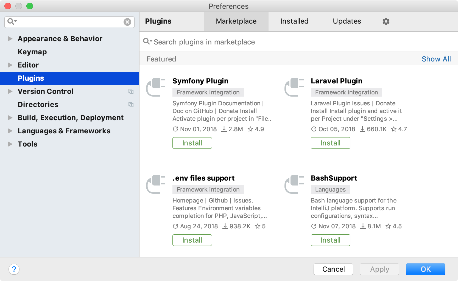Open the plugins settings gear menu
The image size is (458, 281).
point(386,21)
